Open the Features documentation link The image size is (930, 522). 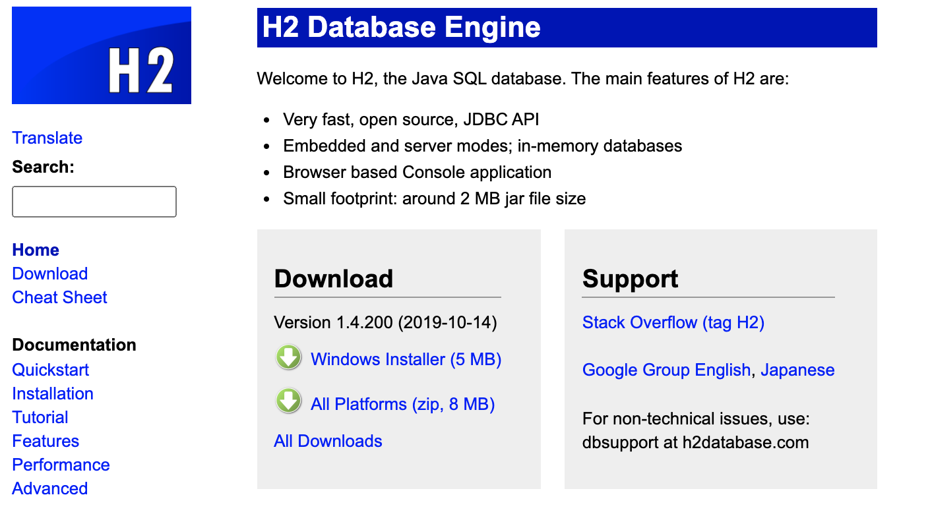coord(46,441)
